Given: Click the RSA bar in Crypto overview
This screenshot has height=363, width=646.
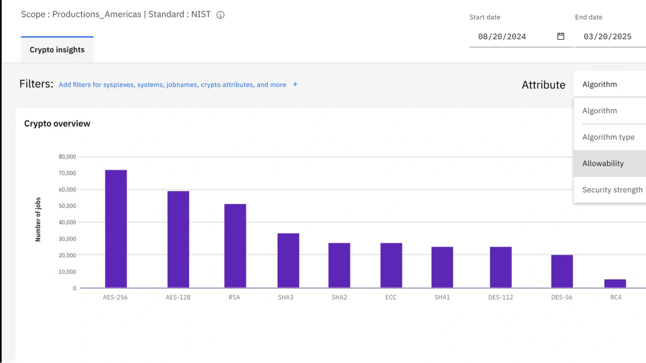Looking at the screenshot, I should point(235,246).
